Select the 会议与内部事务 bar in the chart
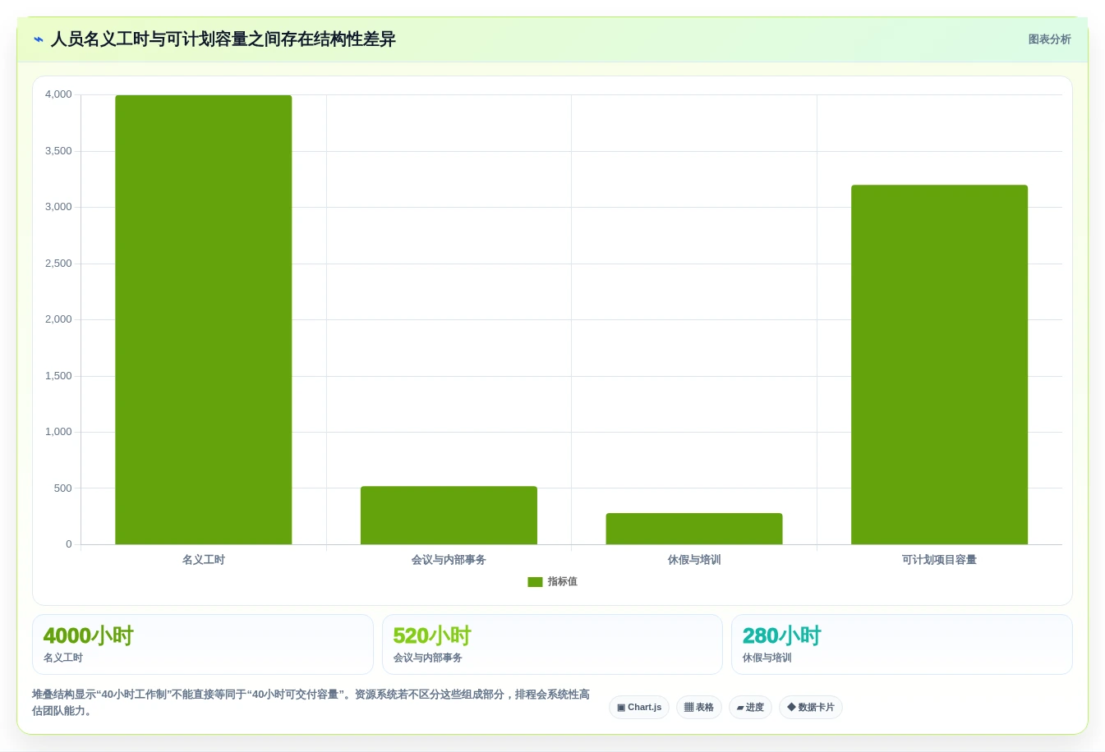This screenshot has width=1105, height=752. (449, 515)
